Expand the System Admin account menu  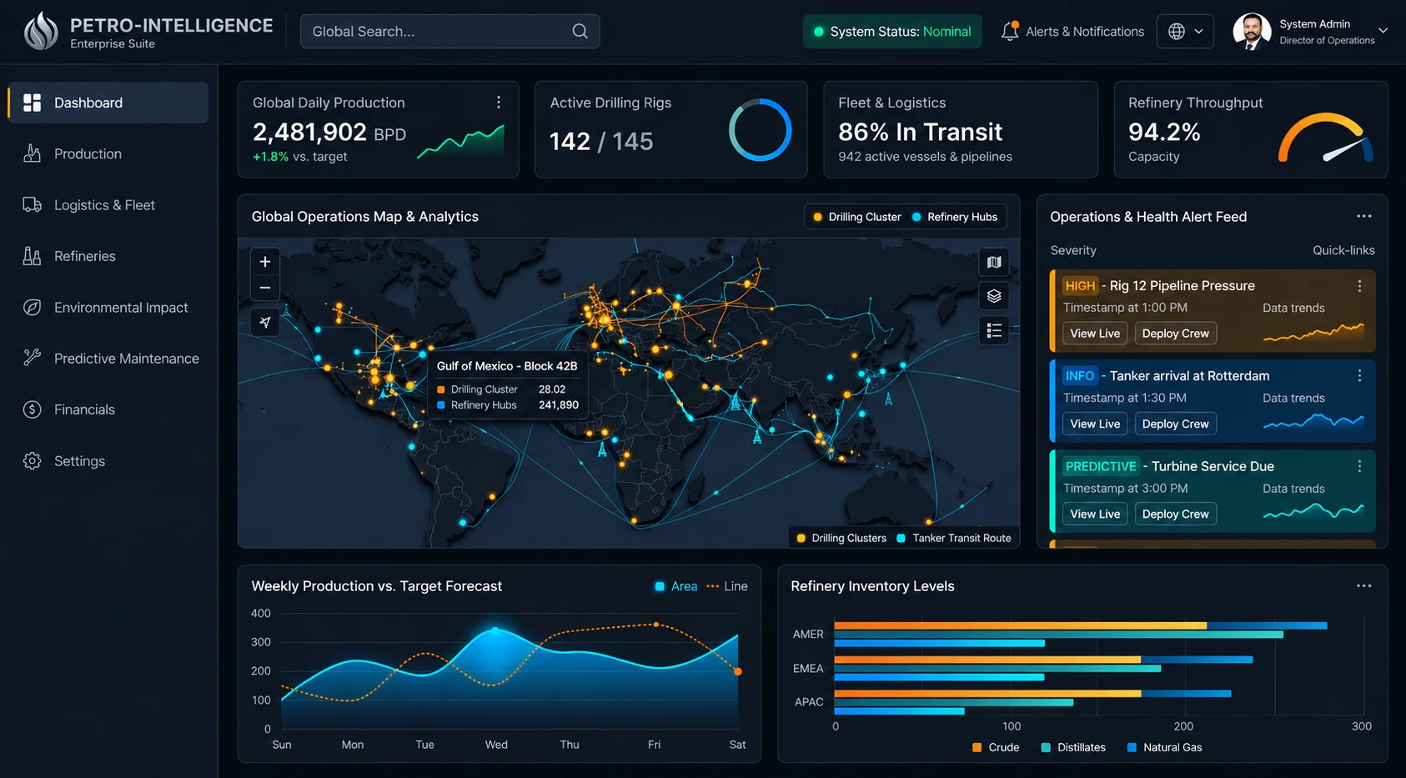(x=1383, y=31)
